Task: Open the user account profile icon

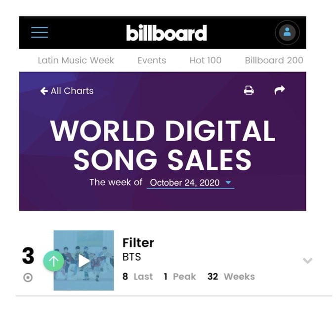Action: pos(287,33)
